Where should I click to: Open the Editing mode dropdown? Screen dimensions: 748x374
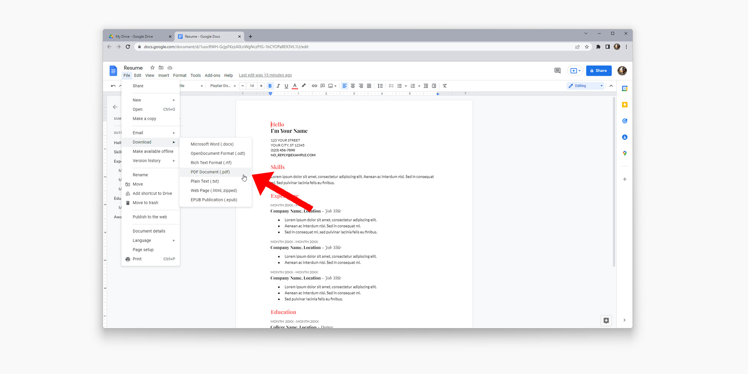click(x=585, y=86)
